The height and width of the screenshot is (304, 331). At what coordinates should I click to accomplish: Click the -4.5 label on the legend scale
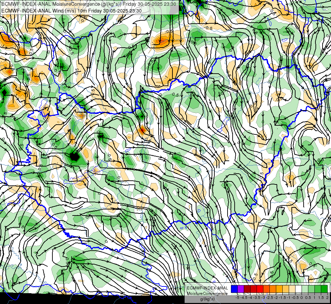click(x=244, y=298)
